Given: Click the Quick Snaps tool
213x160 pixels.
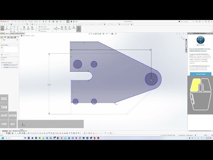Looking at the screenshot, I should tap(66, 28).
